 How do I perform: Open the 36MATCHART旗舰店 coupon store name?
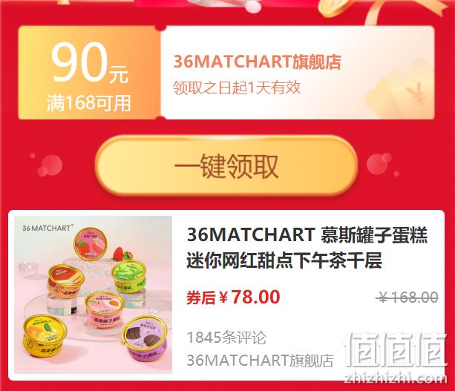257,62
